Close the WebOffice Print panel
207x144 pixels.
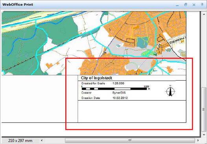coord(194,5)
